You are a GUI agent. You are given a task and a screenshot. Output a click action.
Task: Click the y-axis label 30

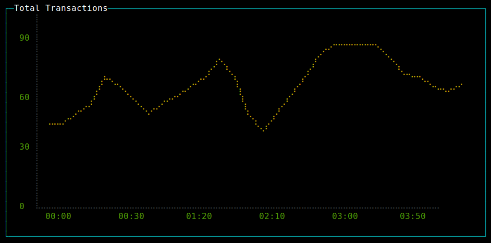tap(24, 147)
